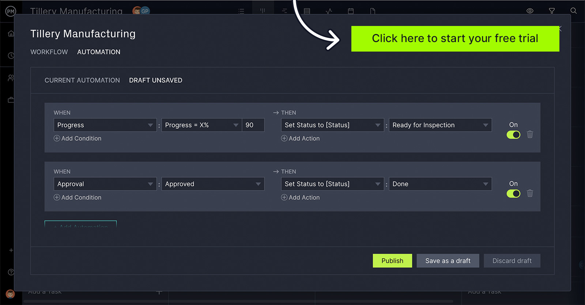
Task: Open the Set Status dropdown in Progress rule
Action: (332, 125)
